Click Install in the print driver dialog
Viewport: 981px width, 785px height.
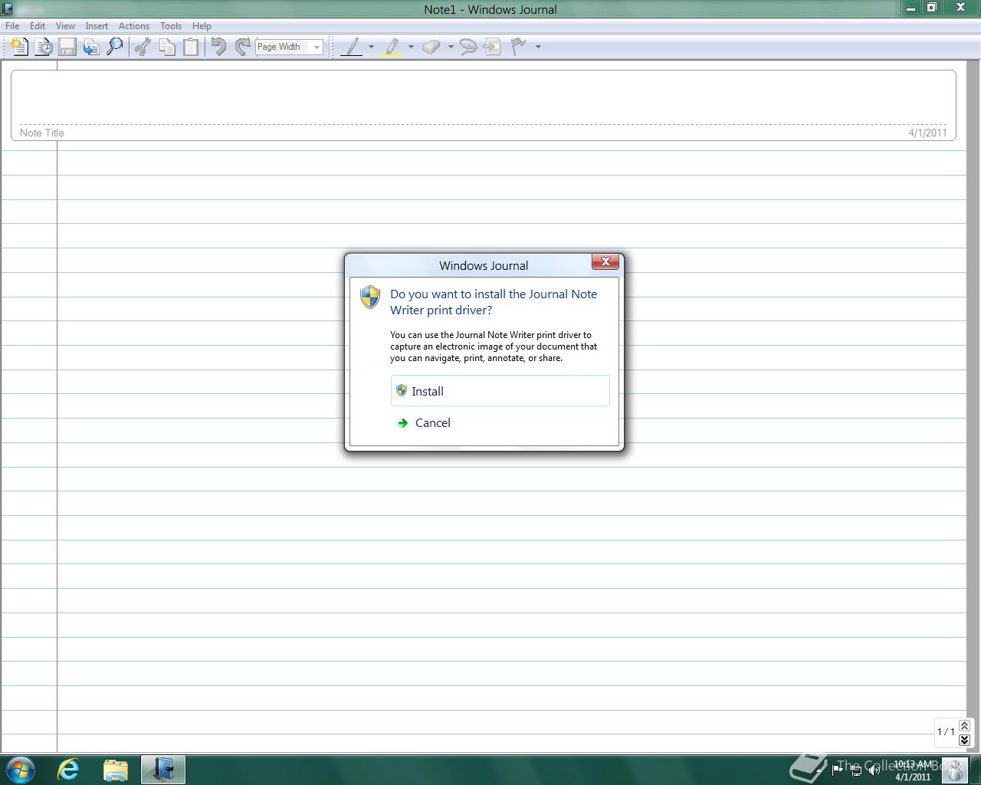pos(500,391)
